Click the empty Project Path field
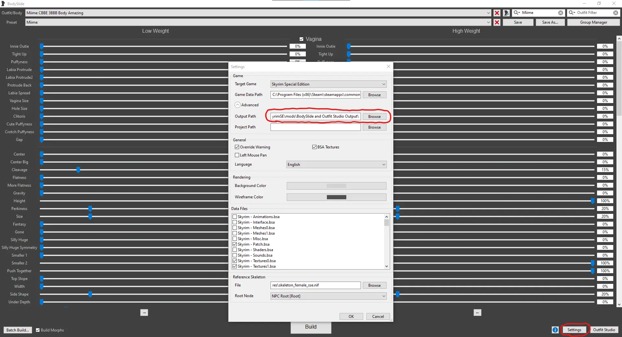 tap(316, 127)
